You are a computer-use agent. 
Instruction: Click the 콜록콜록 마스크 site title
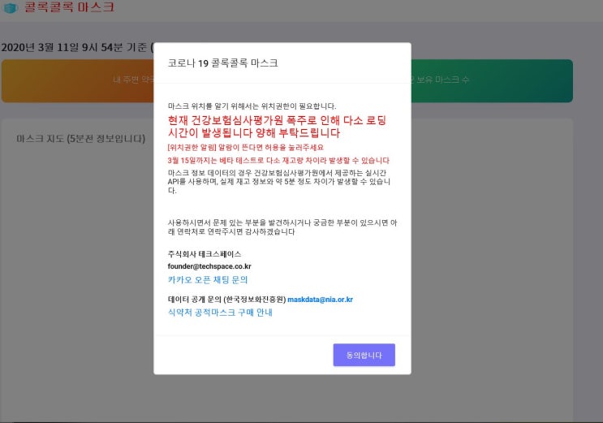(69, 7)
